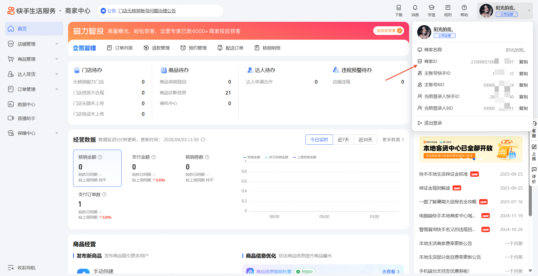Switch to 近7天 data tab
The image size is (538, 276).
click(343, 140)
